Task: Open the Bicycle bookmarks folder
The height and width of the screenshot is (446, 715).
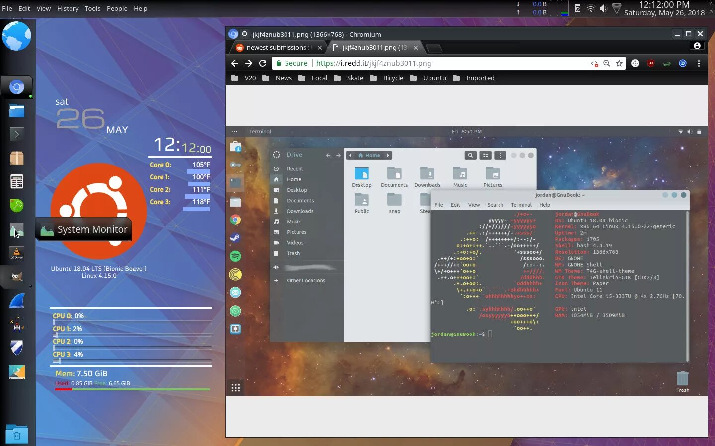Action: [x=387, y=78]
